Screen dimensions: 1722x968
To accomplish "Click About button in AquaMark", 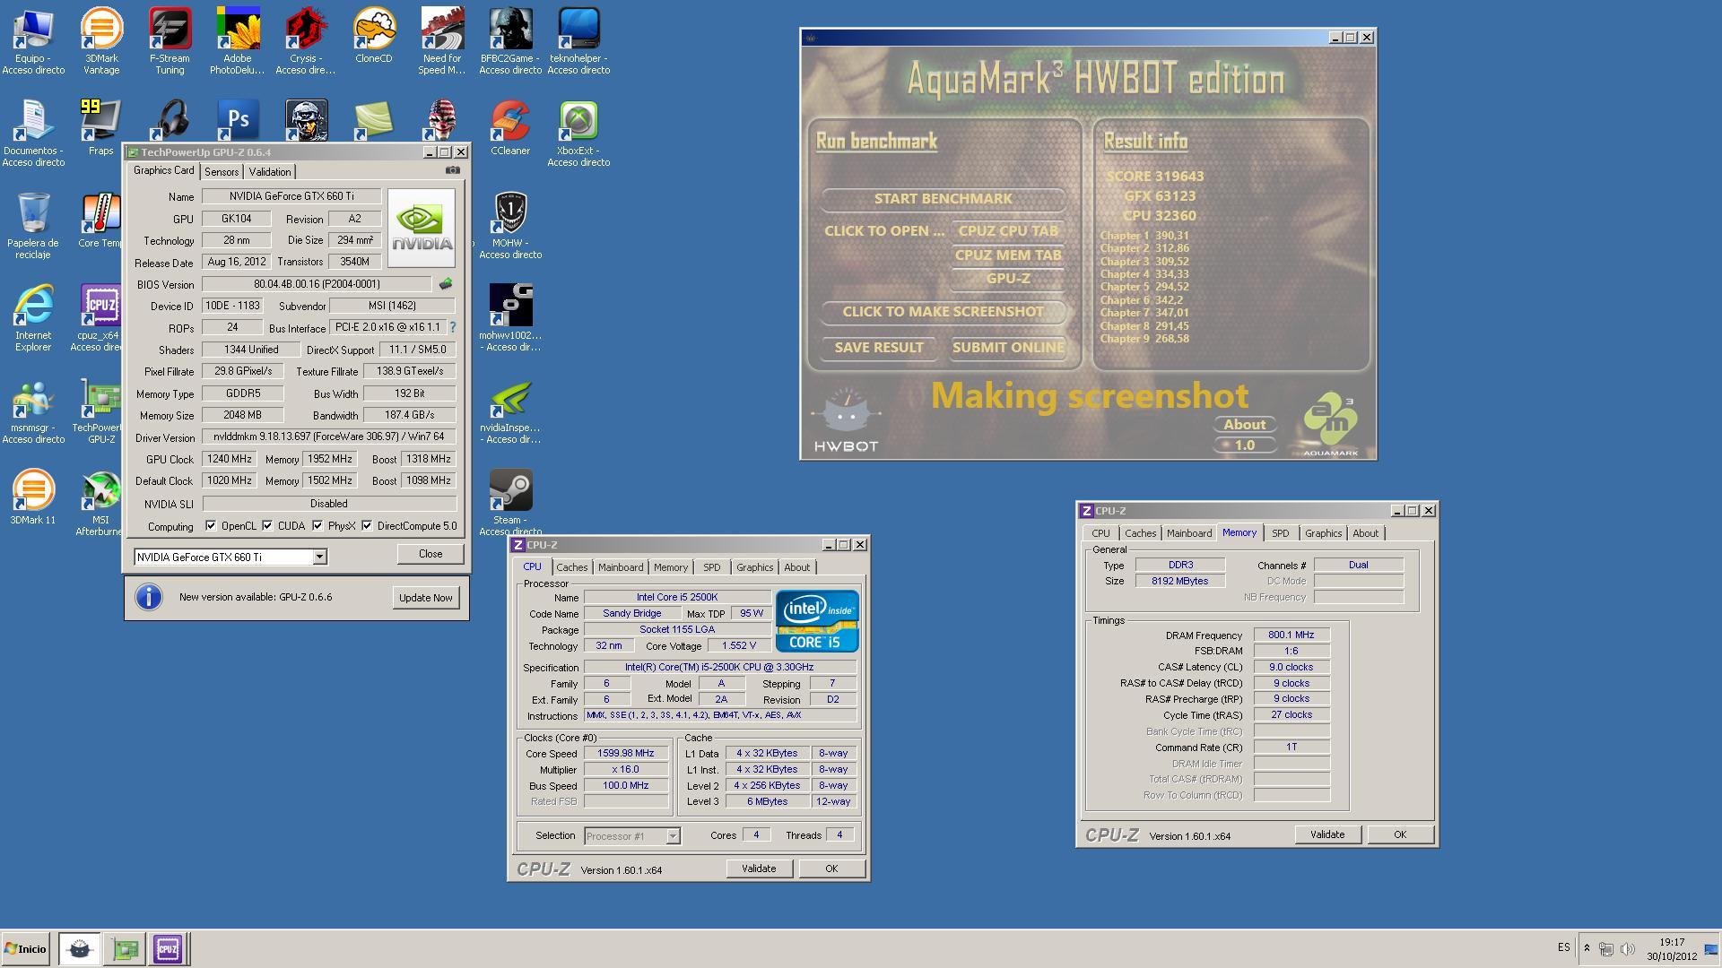I will [1245, 425].
